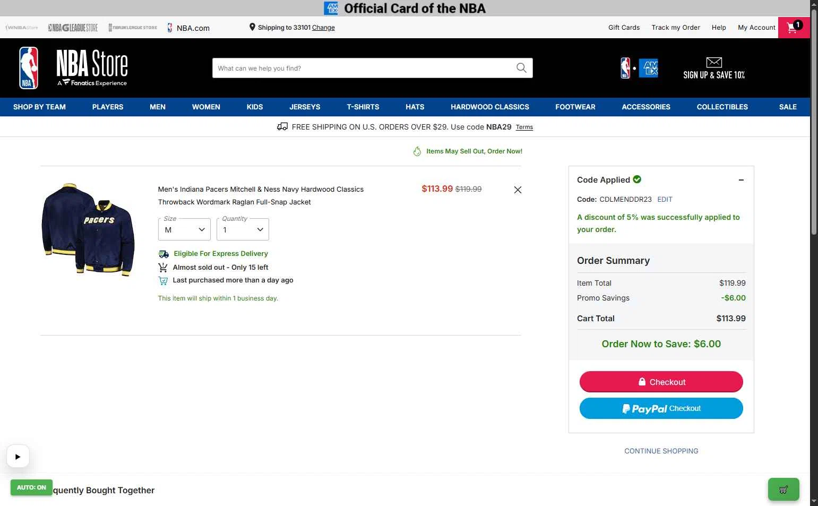Open Hardwood Classics menu

490,107
